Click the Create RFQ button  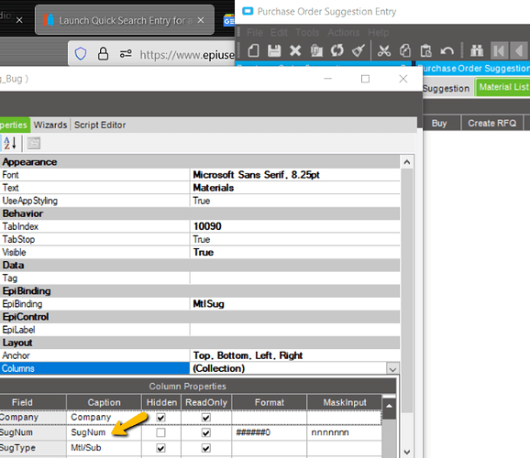[491, 123]
